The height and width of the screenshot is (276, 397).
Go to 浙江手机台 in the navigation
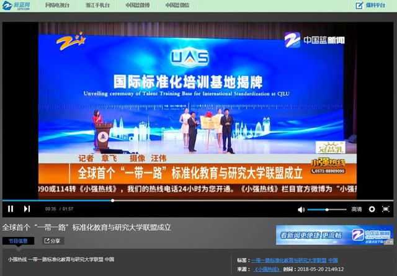tap(97, 6)
